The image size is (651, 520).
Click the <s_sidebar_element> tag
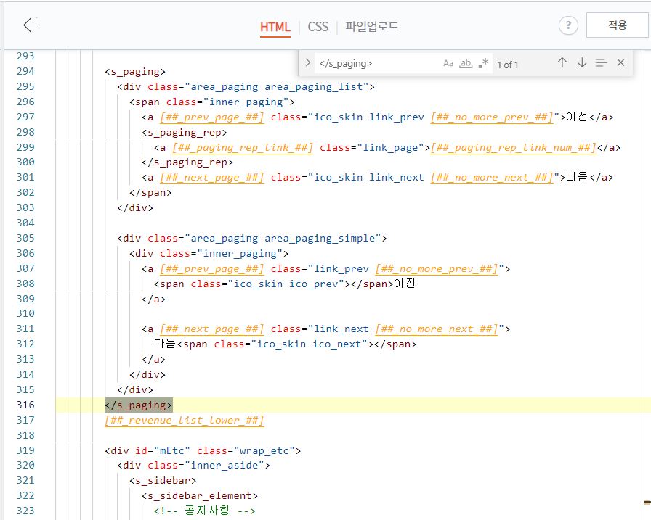[200, 496]
